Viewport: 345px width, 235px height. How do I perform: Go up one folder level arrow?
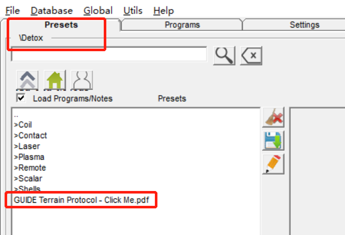click(x=27, y=80)
